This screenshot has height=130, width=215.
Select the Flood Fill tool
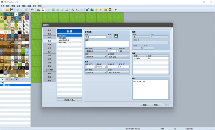pyautogui.click(x=62, y=10)
